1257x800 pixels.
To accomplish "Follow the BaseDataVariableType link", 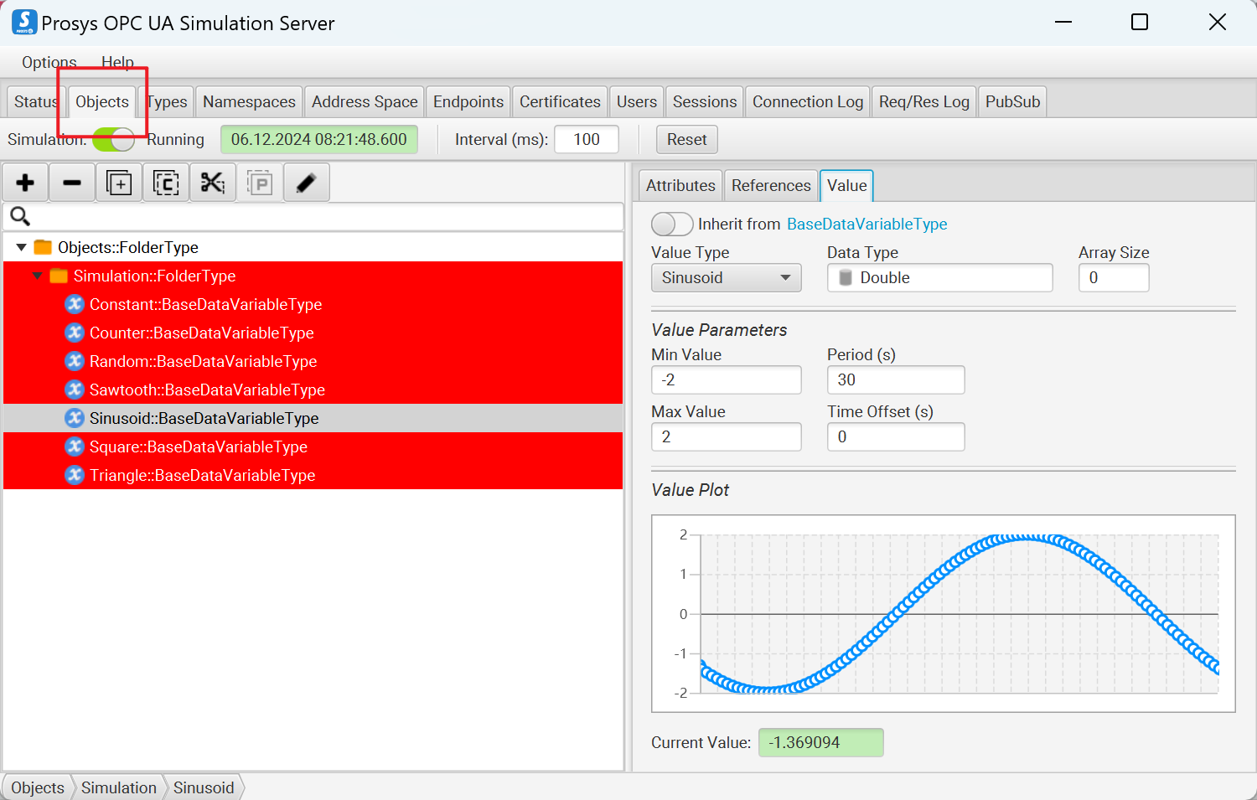I will (867, 224).
